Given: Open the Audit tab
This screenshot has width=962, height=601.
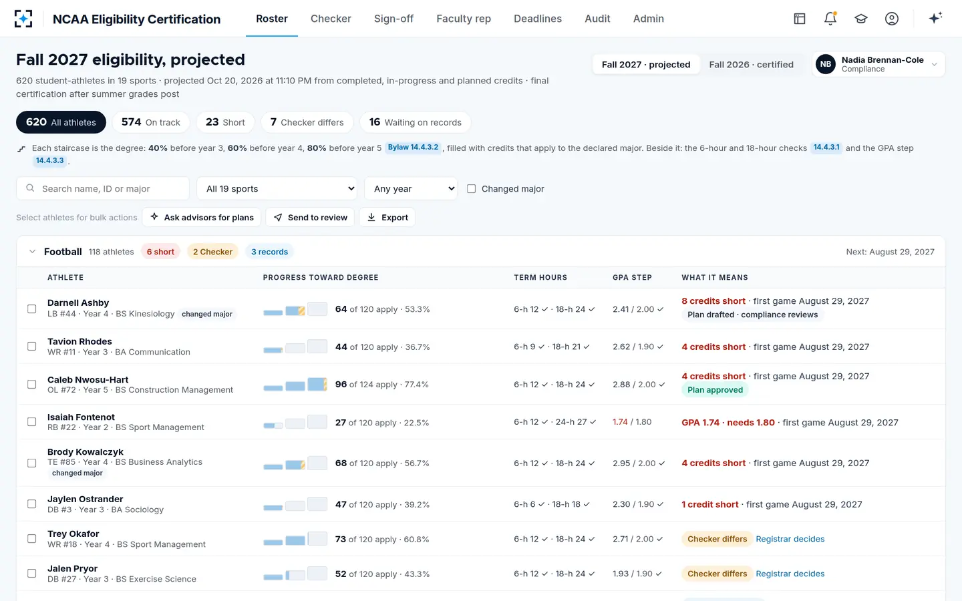Looking at the screenshot, I should click(597, 19).
